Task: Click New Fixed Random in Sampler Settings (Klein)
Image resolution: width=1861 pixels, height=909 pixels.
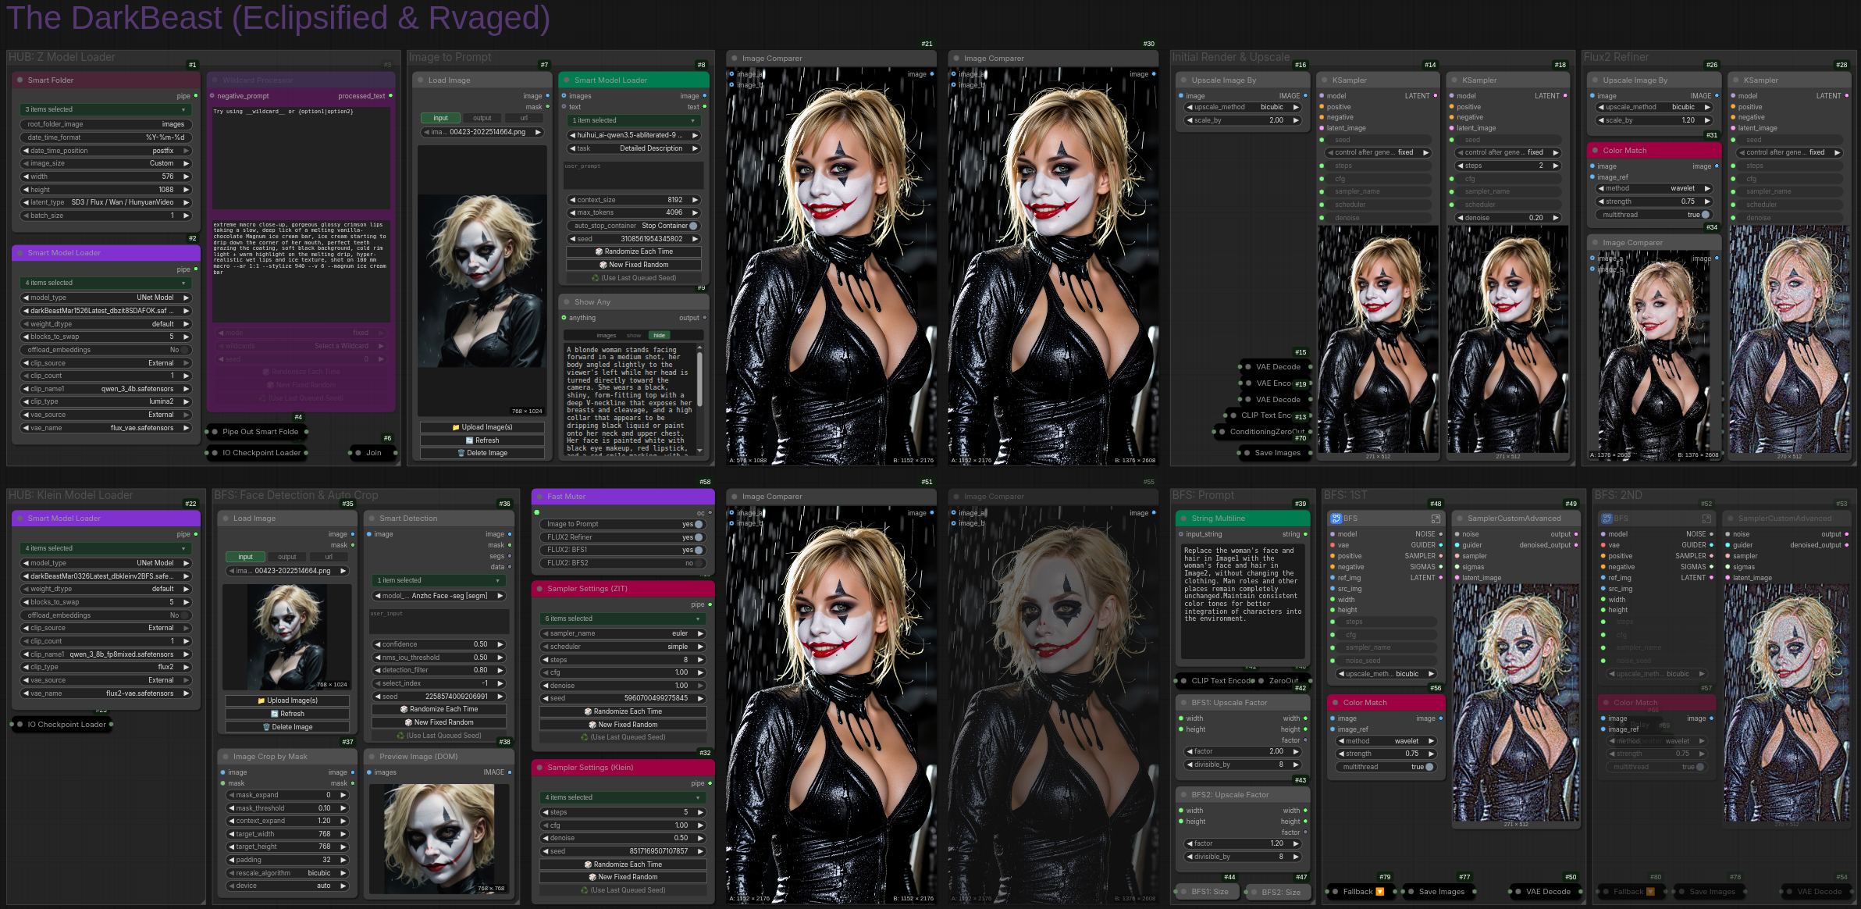Action: pos(623,877)
